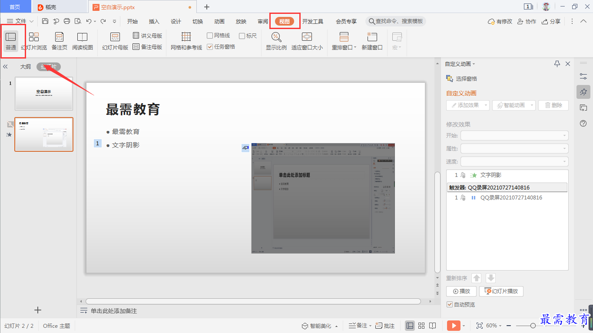Screen dimensions: 593x333
Task: Open Notes Page (备注页) view
Action: click(x=60, y=41)
